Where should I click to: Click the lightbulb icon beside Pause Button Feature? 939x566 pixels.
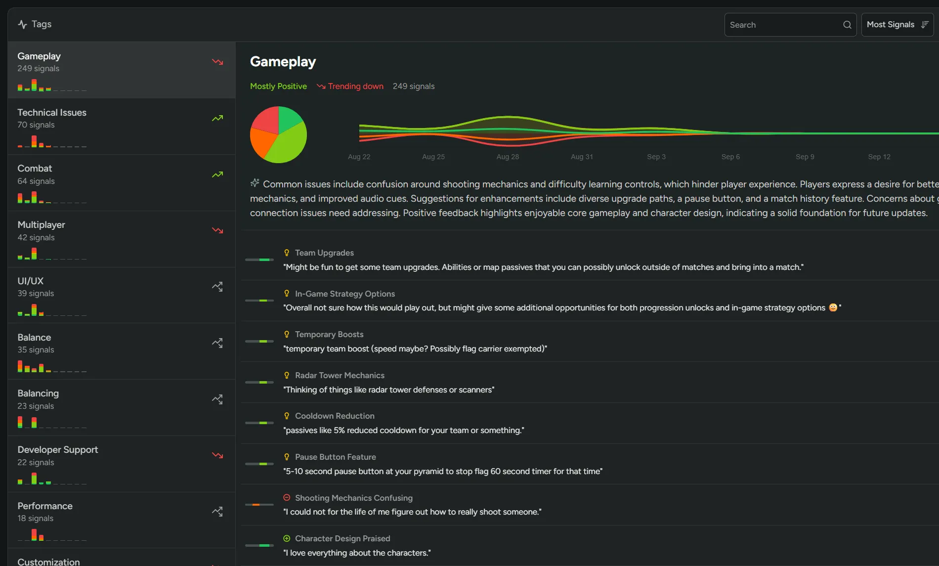point(287,457)
